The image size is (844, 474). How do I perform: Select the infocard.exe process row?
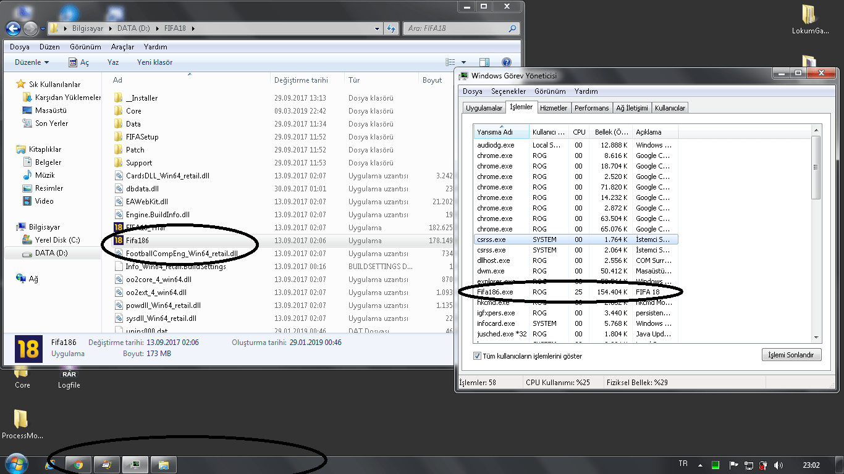click(576, 323)
